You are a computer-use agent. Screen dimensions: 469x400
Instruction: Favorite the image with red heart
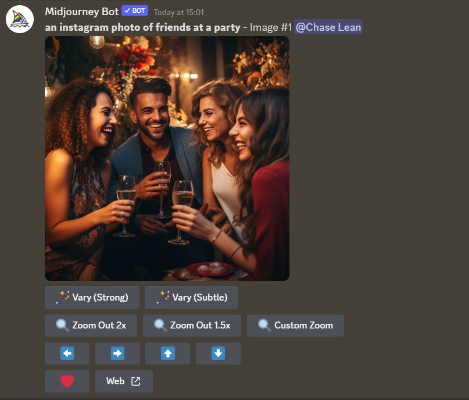(x=67, y=381)
